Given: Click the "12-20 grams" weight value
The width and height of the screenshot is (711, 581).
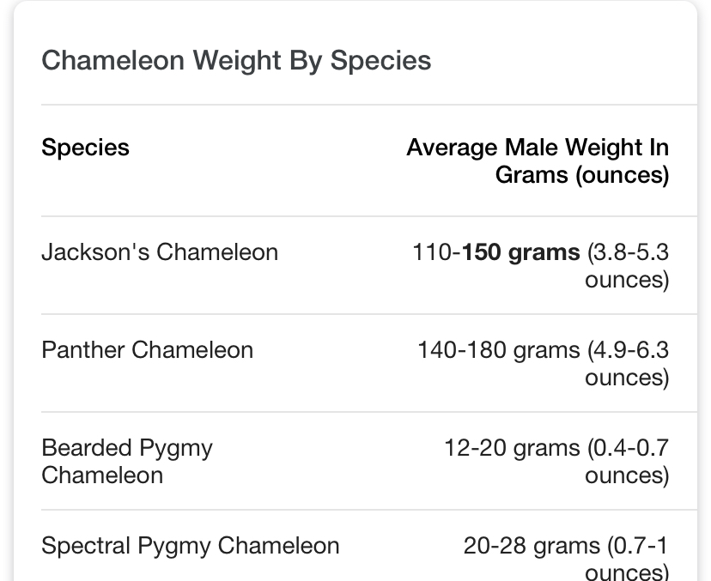Looking at the screenshot, I should [x=512, y=448].
